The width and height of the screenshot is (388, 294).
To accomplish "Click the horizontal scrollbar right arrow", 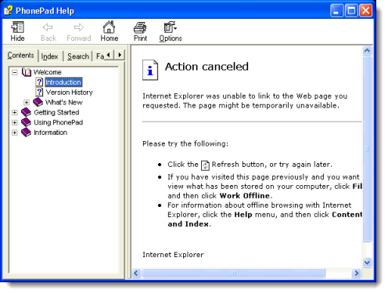I will (x=356, y=274).
